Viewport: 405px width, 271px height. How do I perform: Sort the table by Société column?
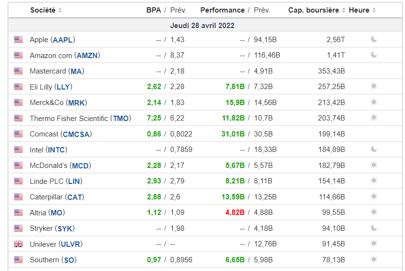46,10
